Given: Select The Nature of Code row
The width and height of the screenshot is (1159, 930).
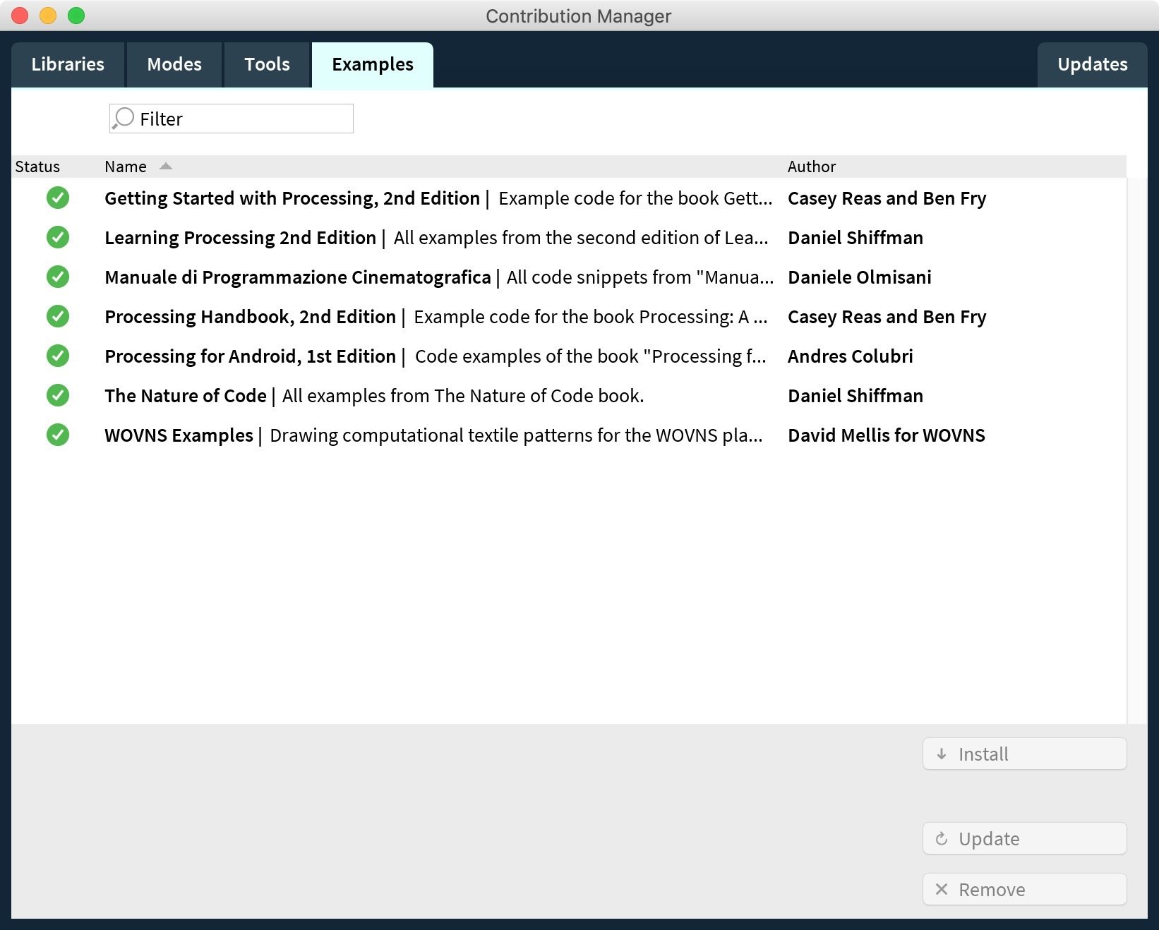Looking at the screenshot, I should click(569, 396).
